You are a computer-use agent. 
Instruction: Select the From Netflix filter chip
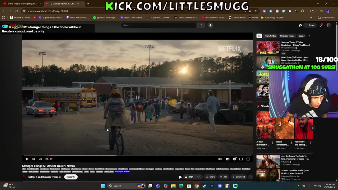click(270, 36)
